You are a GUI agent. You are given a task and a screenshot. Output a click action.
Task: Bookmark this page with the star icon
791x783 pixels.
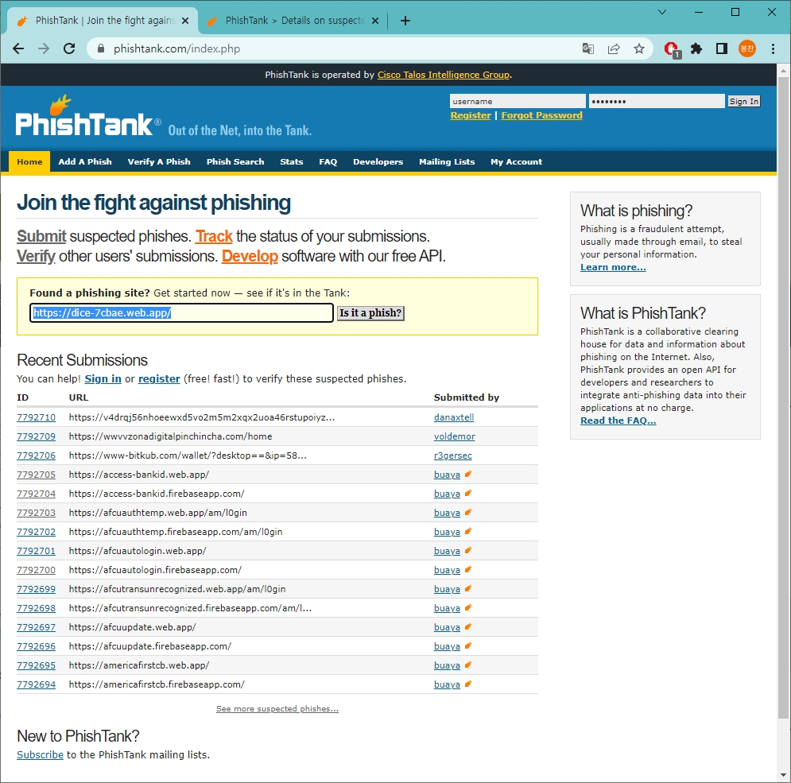(x=638, y=48)
